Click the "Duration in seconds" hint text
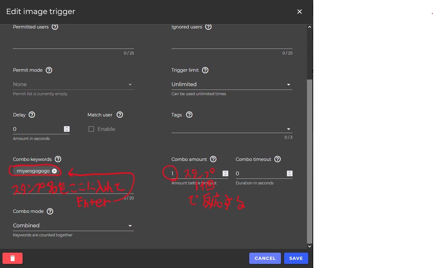Viewport: 433px width, 268px height. tap(255, 183)
